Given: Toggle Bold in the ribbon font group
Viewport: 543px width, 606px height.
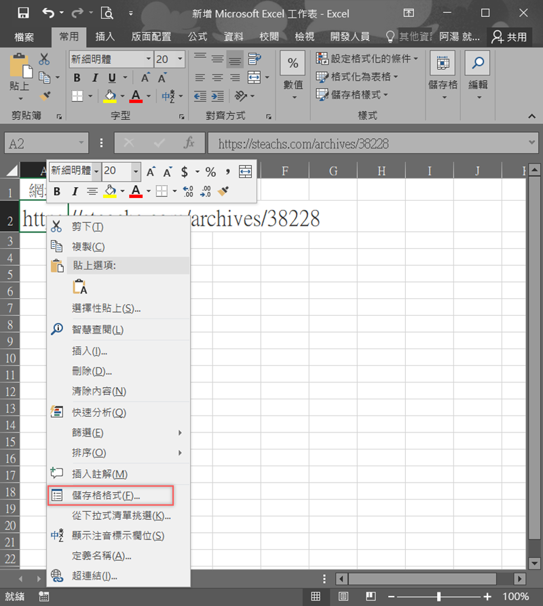Looking at the screenshot, I should [x=77, y=78].
